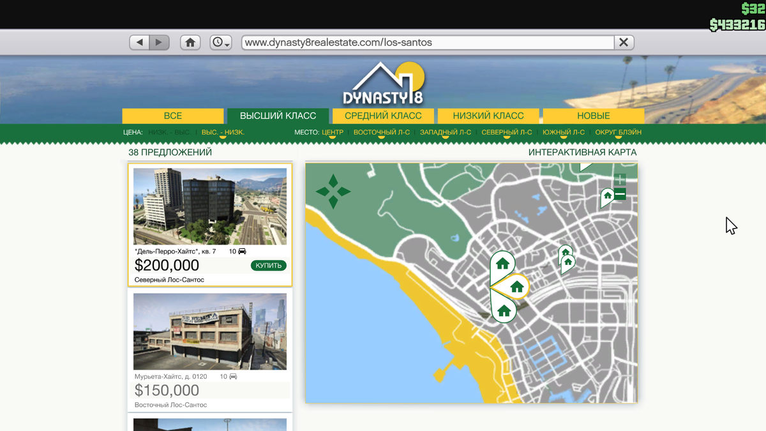This screenshot has height=431, width=766.
Task: Pan the map left with left compass arrow
Action: pyautogui.click(x=322, y=192)
